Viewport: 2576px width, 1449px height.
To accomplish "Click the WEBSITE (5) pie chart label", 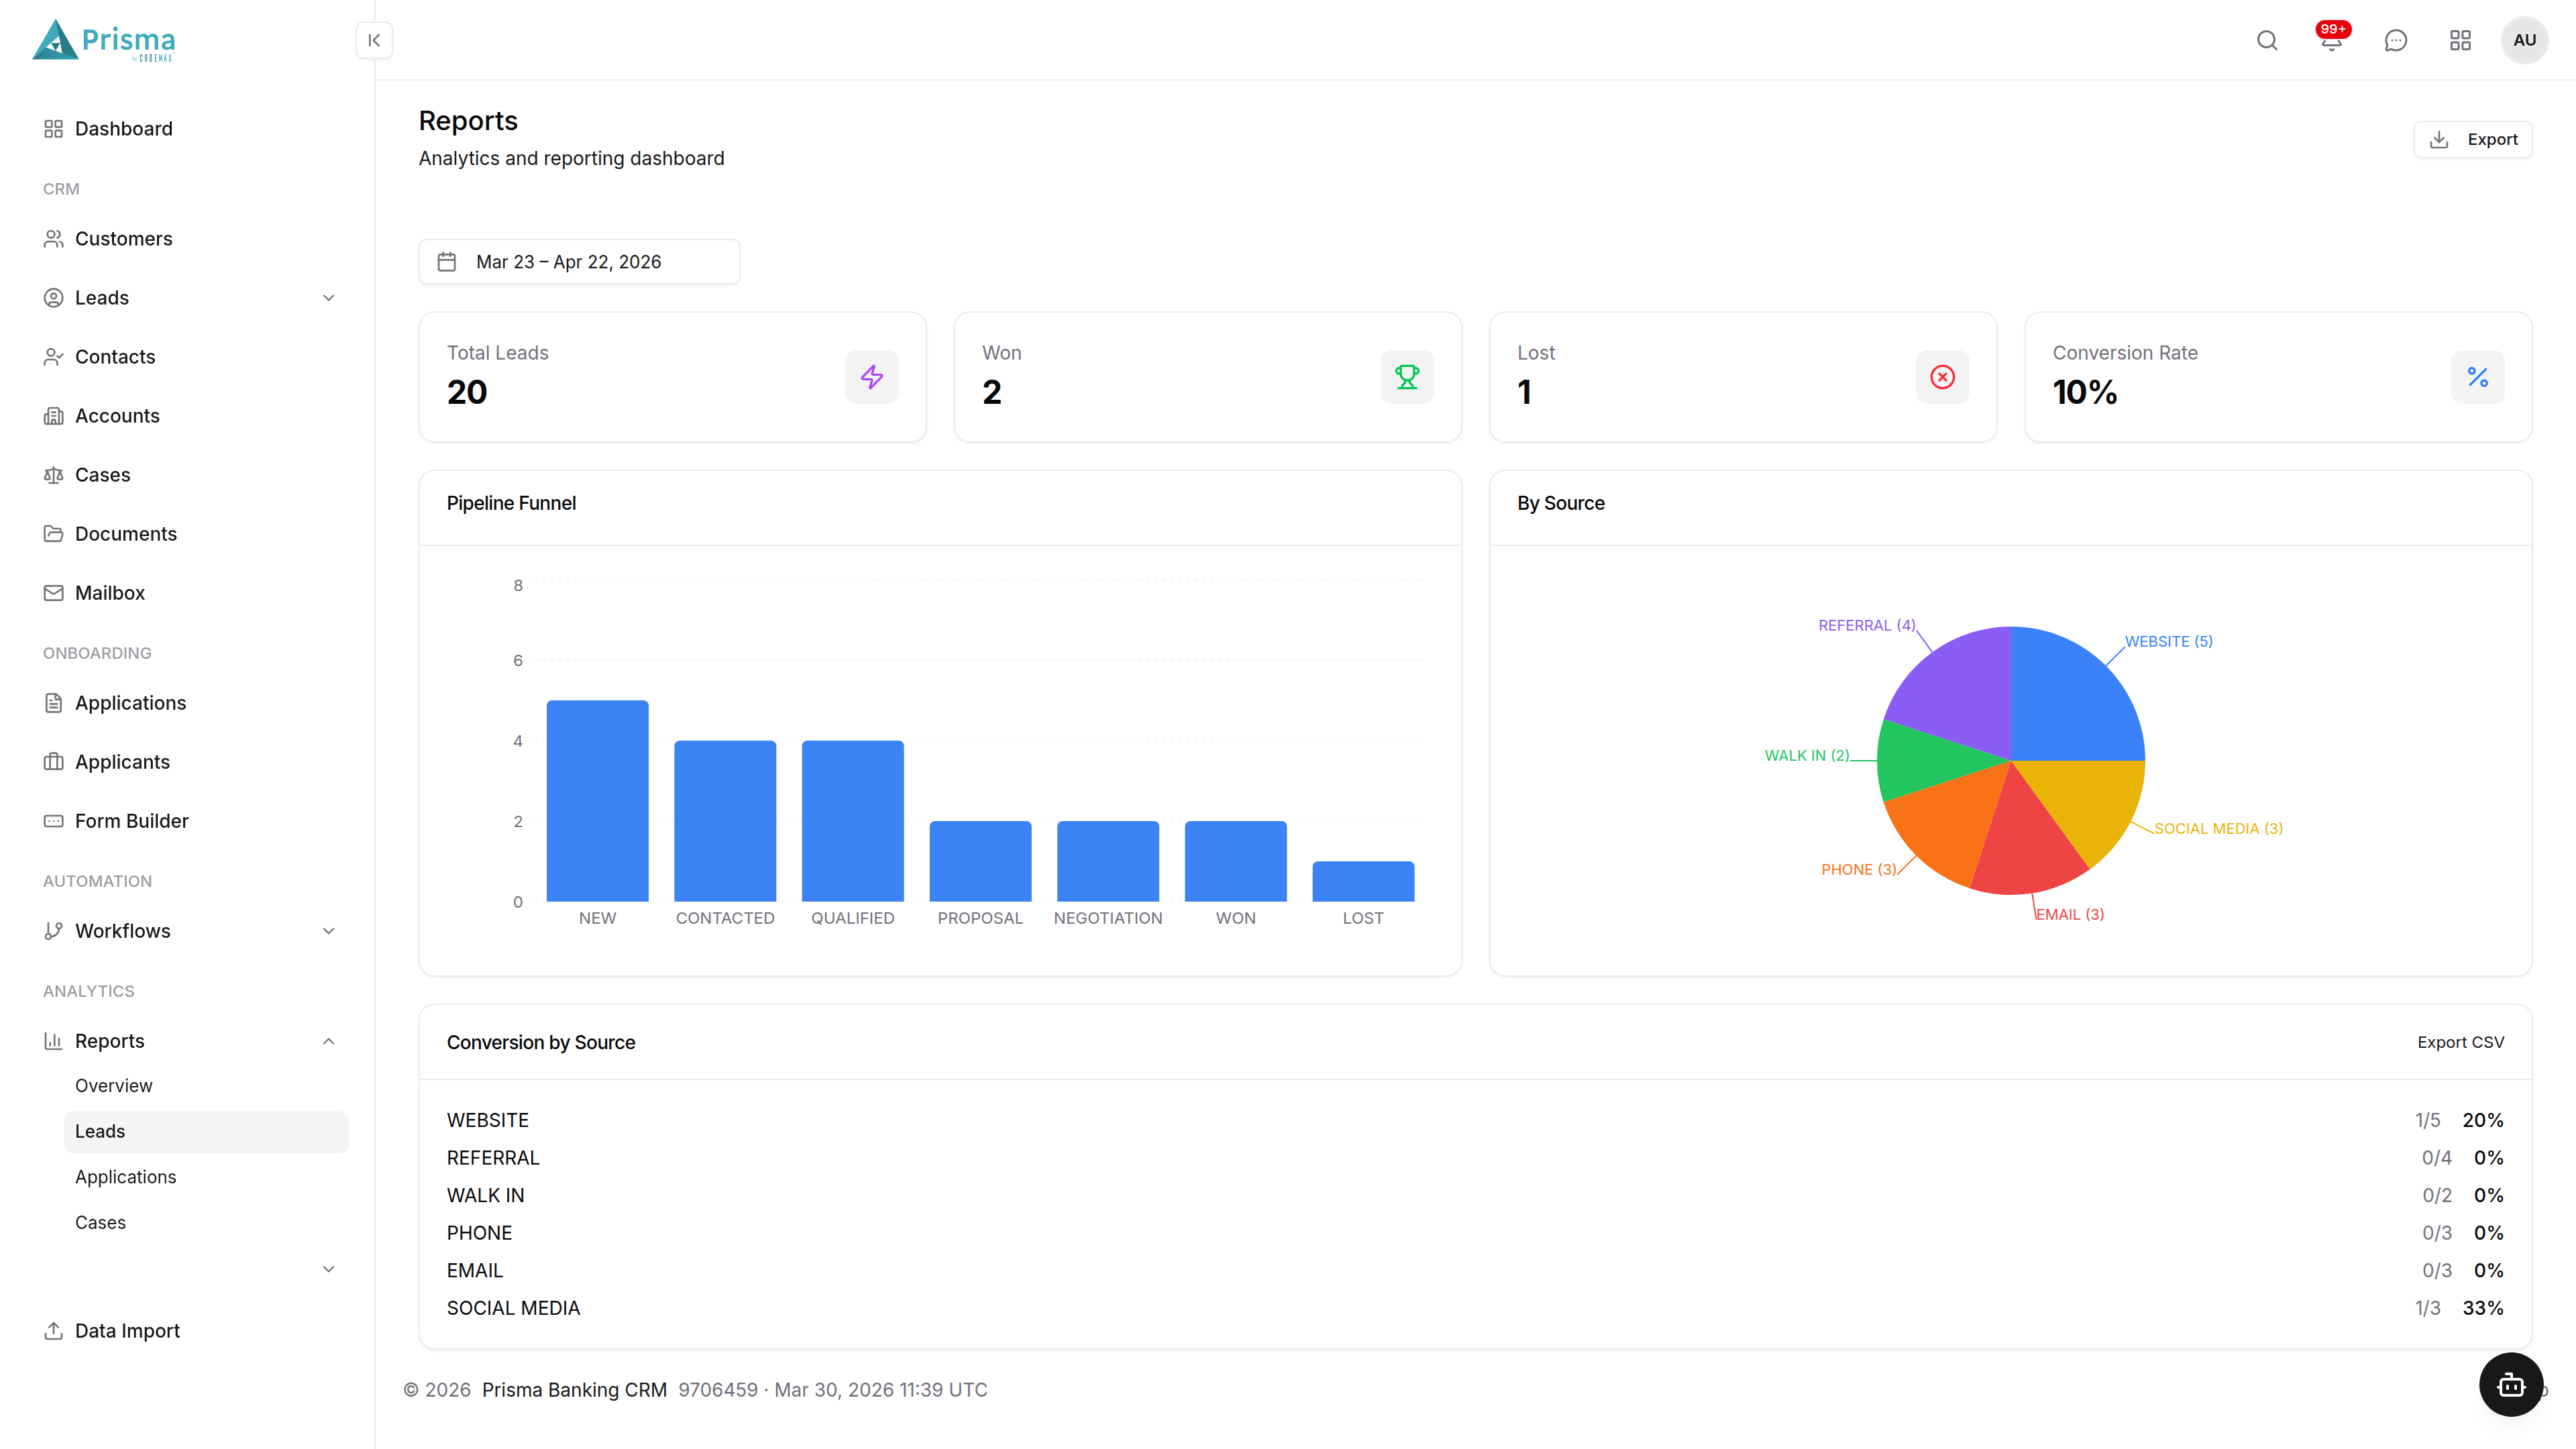I will [x=2168, y=642].
